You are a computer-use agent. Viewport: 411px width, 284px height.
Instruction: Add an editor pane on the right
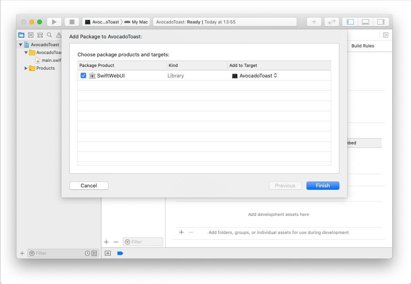pos(386,35)
